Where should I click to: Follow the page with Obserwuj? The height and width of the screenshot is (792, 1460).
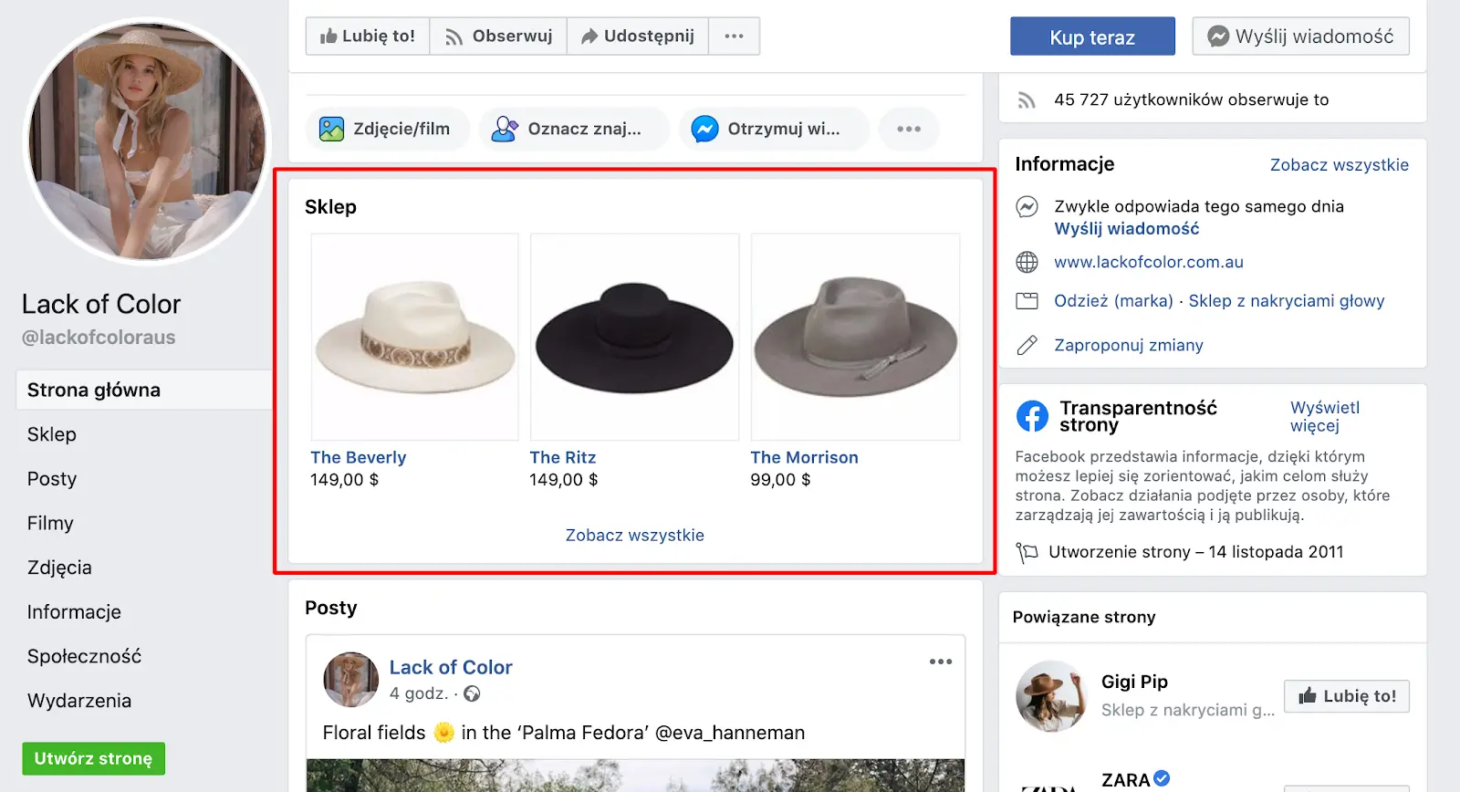498,36
